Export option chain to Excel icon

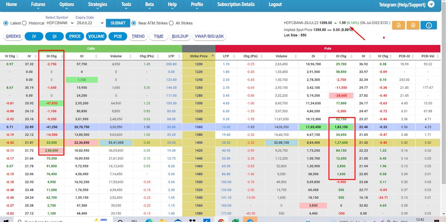tap(398, 25)
